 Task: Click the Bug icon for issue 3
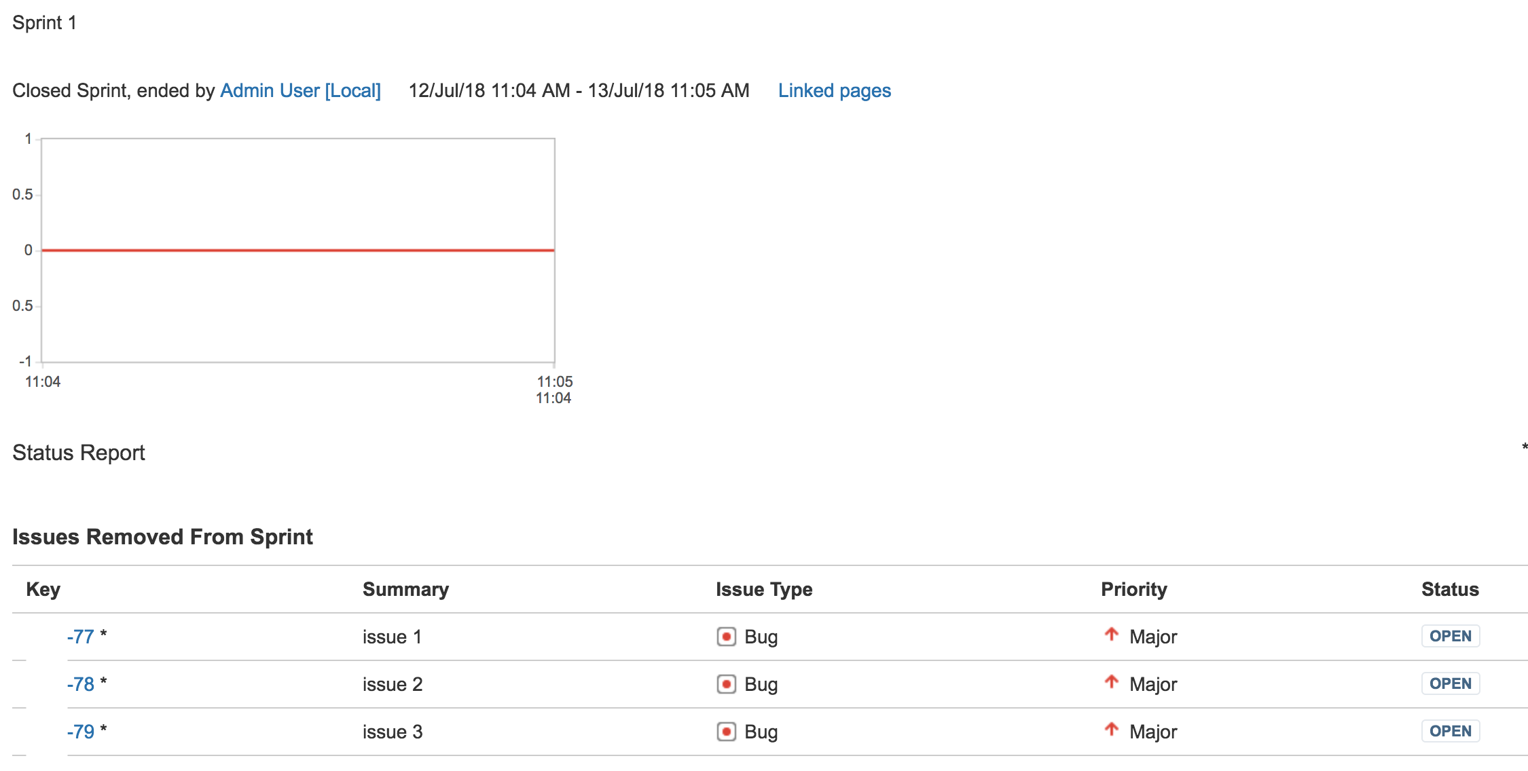point(726,732)
